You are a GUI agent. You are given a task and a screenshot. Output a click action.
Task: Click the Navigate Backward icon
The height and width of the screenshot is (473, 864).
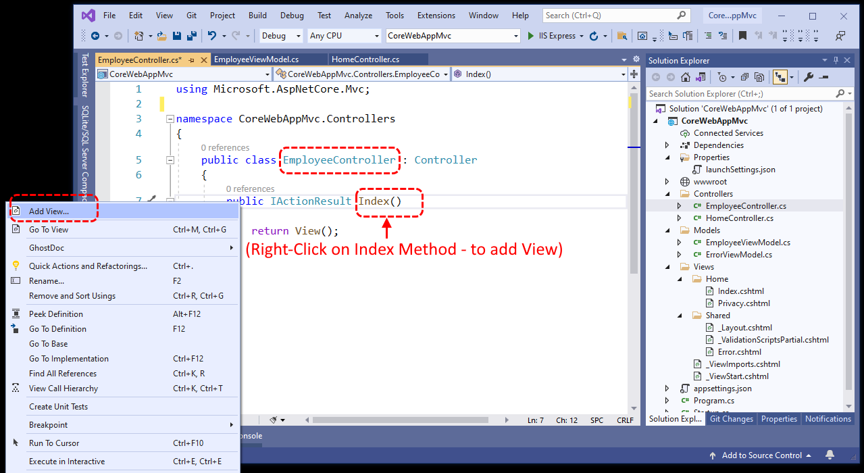pyautogui.click(x=96, y=35)
